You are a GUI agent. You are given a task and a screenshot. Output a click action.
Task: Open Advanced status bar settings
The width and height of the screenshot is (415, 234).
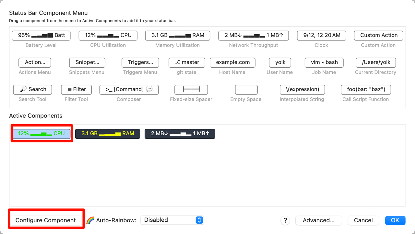(318, 220)
